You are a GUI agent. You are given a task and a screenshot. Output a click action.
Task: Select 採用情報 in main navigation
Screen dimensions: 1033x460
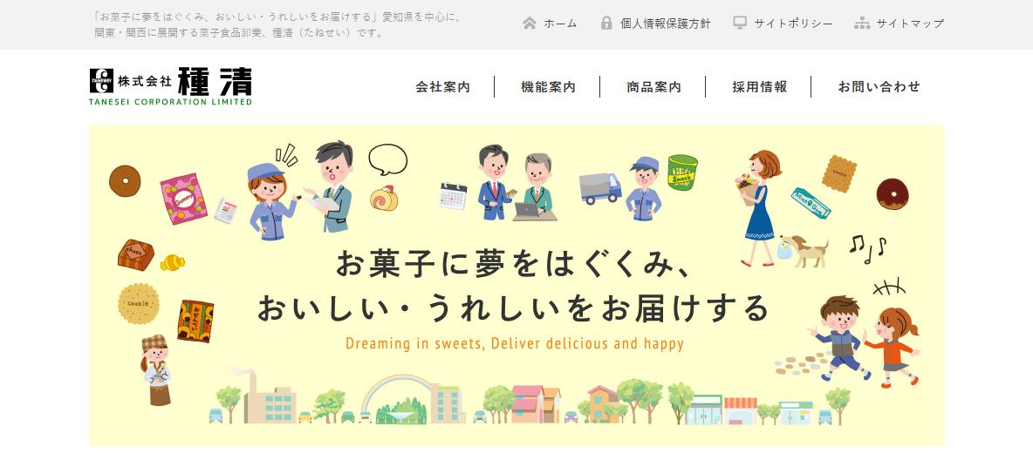click(x=759, y=87)
